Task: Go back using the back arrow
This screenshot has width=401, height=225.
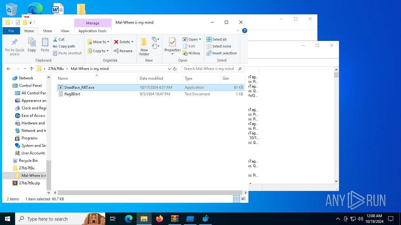Action: [8, 69]
